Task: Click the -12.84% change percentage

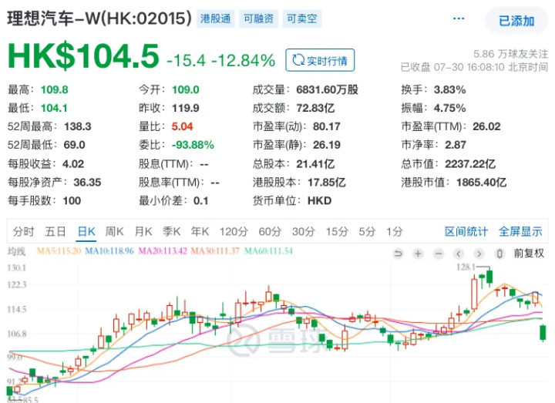Action: 243,60
